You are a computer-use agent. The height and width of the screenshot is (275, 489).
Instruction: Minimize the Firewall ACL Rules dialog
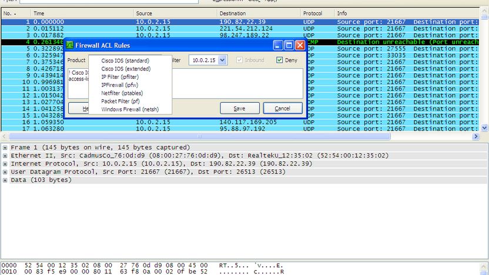tap(277, 45)
